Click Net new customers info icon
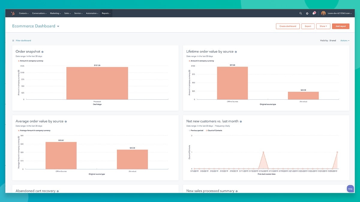Image resolution: width=360 pixels, height=202 pixels. 241,121
